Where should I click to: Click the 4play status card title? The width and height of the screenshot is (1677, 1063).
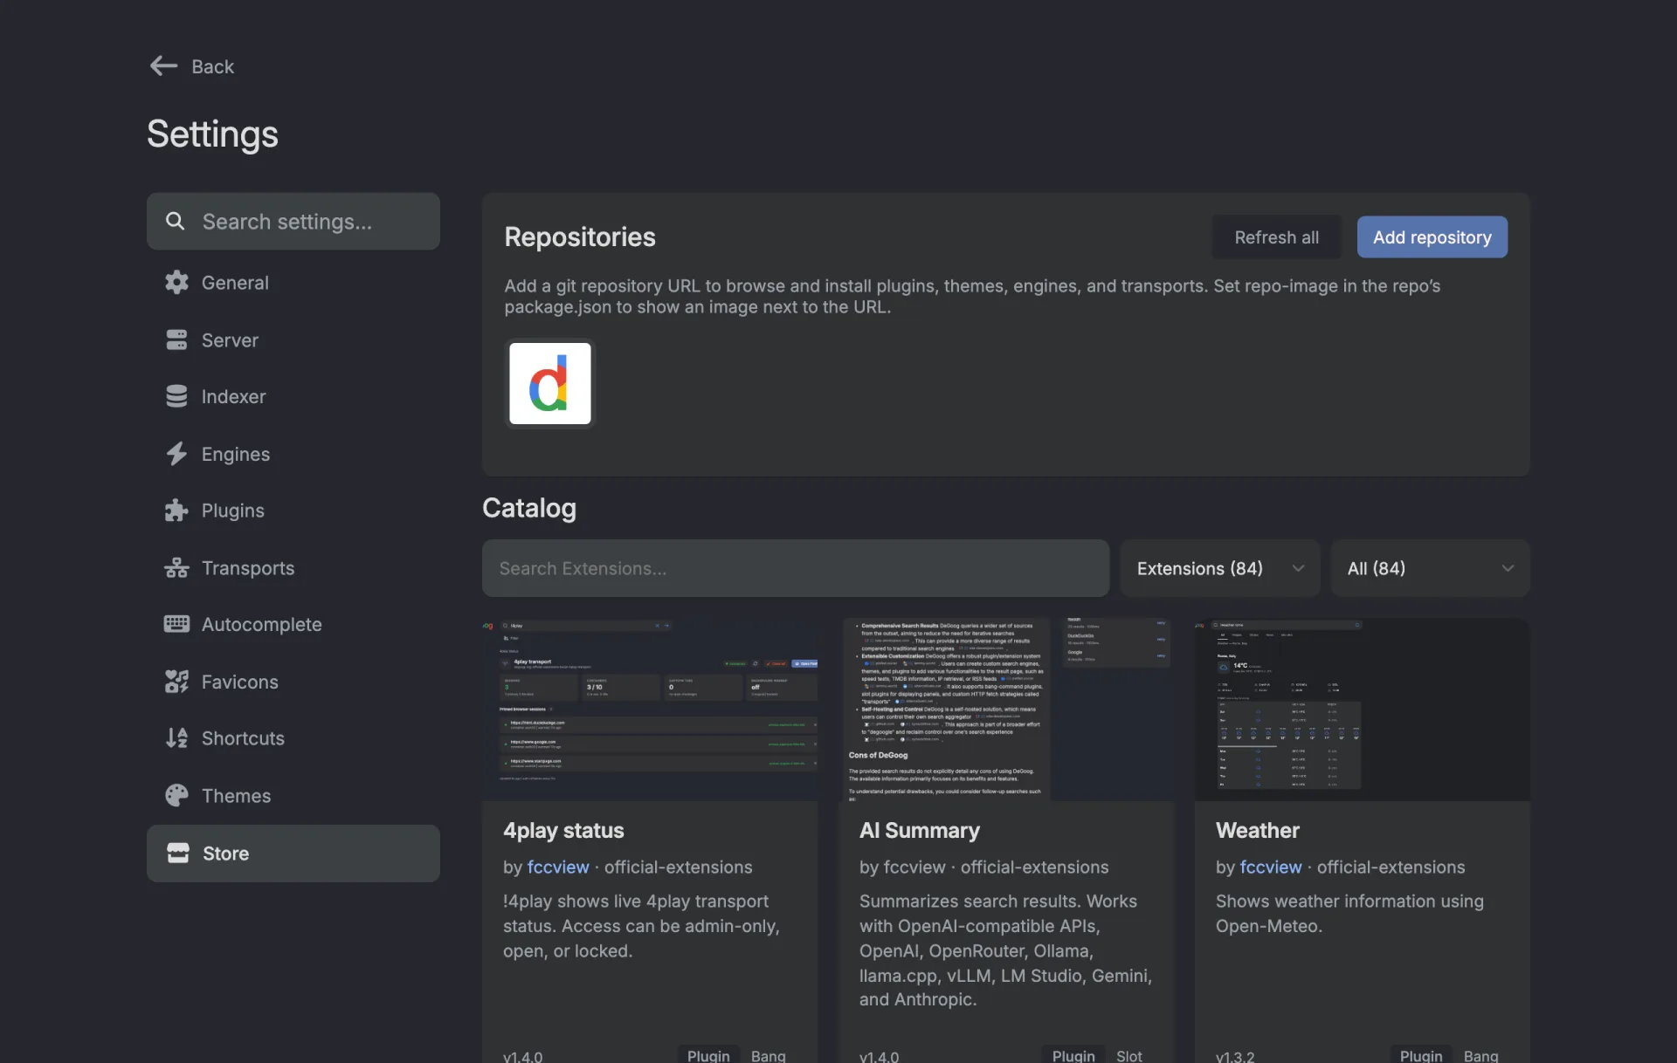[563, 830]
